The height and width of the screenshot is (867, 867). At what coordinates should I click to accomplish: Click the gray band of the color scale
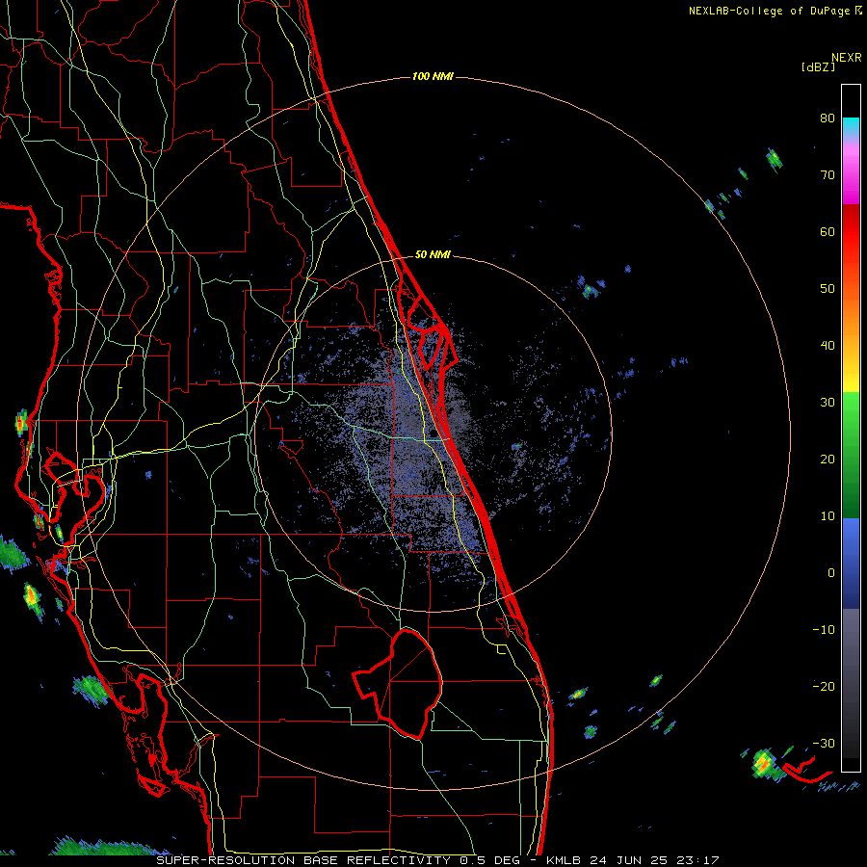(851, 683)
